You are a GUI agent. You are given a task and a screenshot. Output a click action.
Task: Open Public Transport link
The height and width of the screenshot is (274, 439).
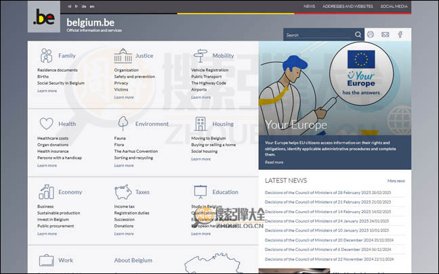pyautogui.click(x=207, y=76)
